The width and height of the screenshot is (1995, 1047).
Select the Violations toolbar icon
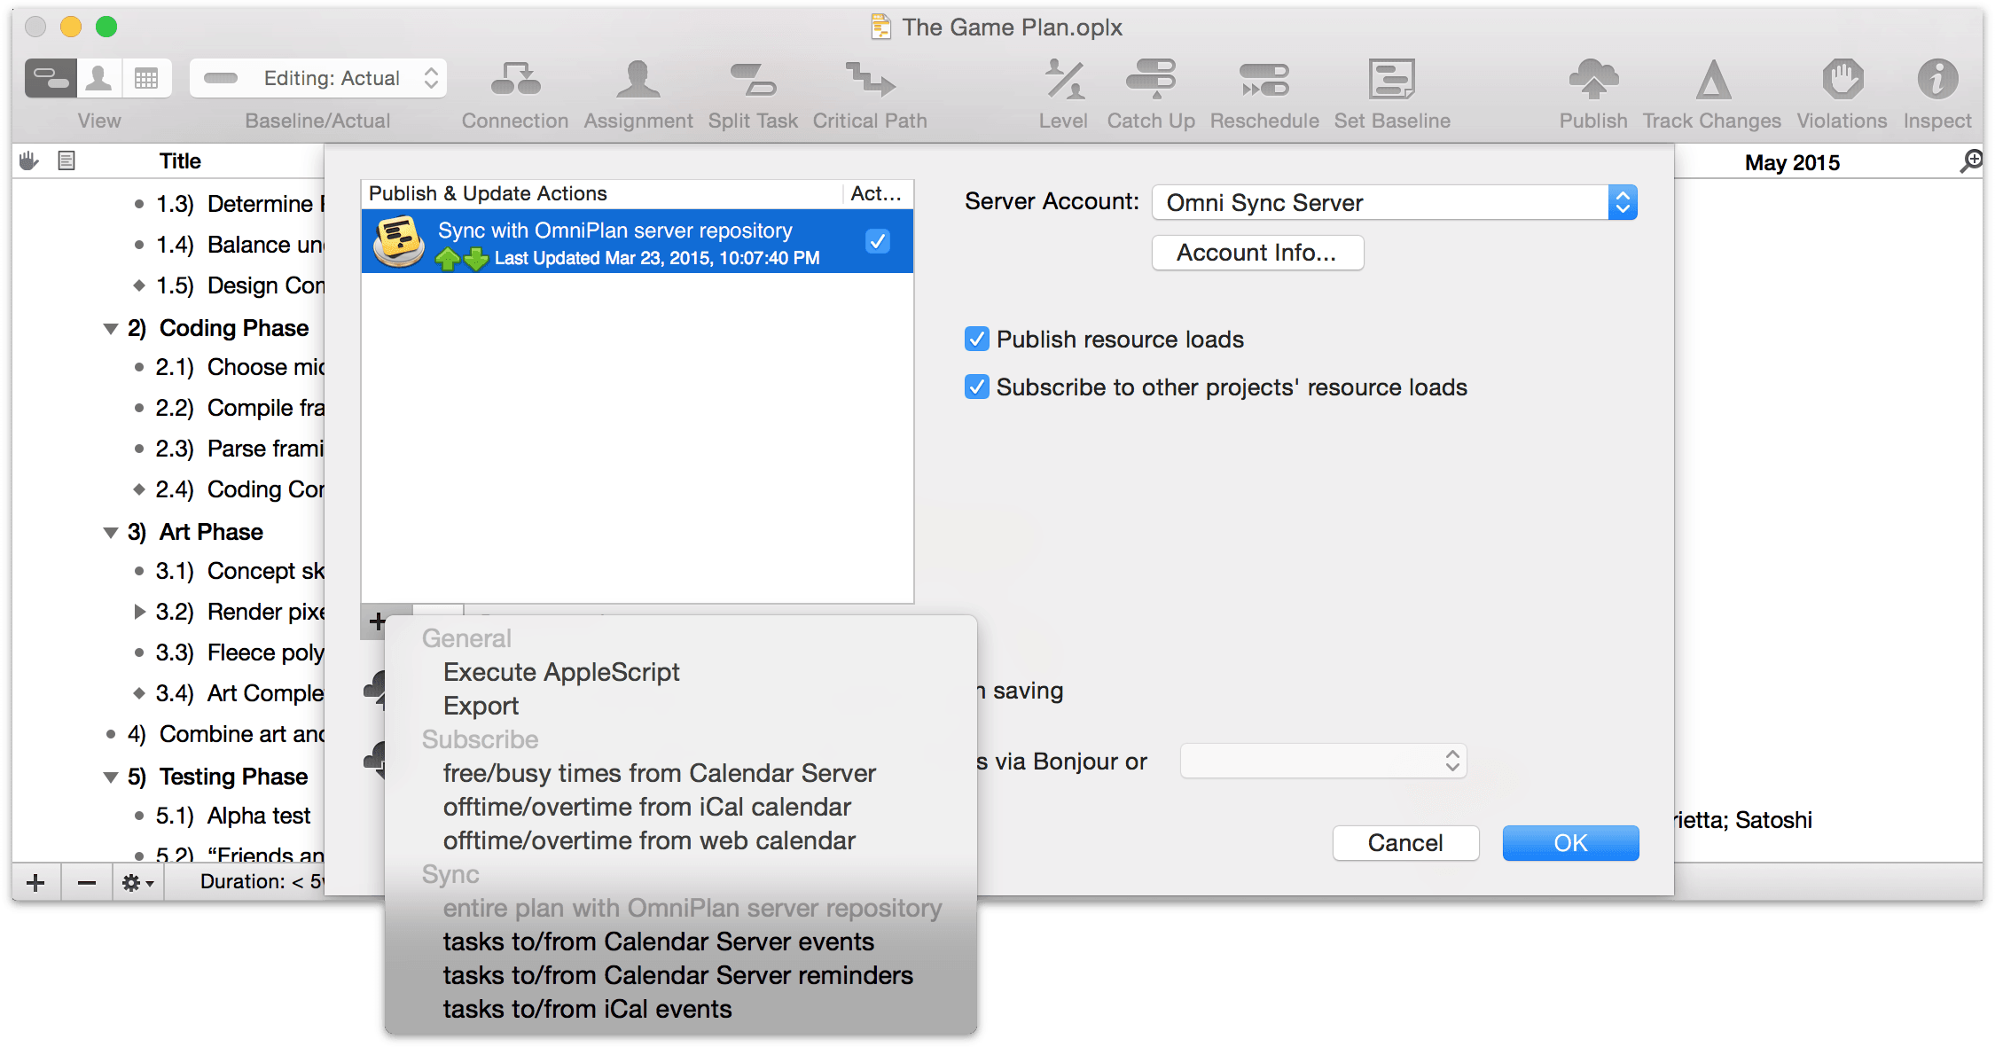pyautogui.click(x=1839, y=79)
